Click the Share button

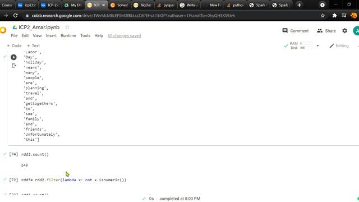coord(326,31)
